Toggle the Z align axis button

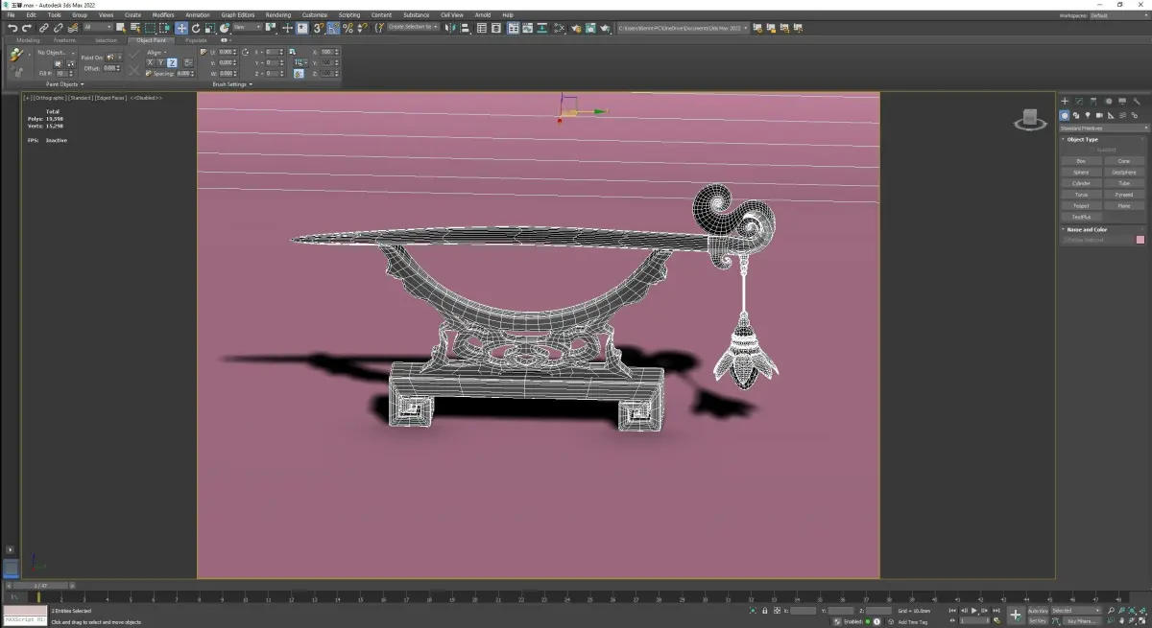(172, 62)
